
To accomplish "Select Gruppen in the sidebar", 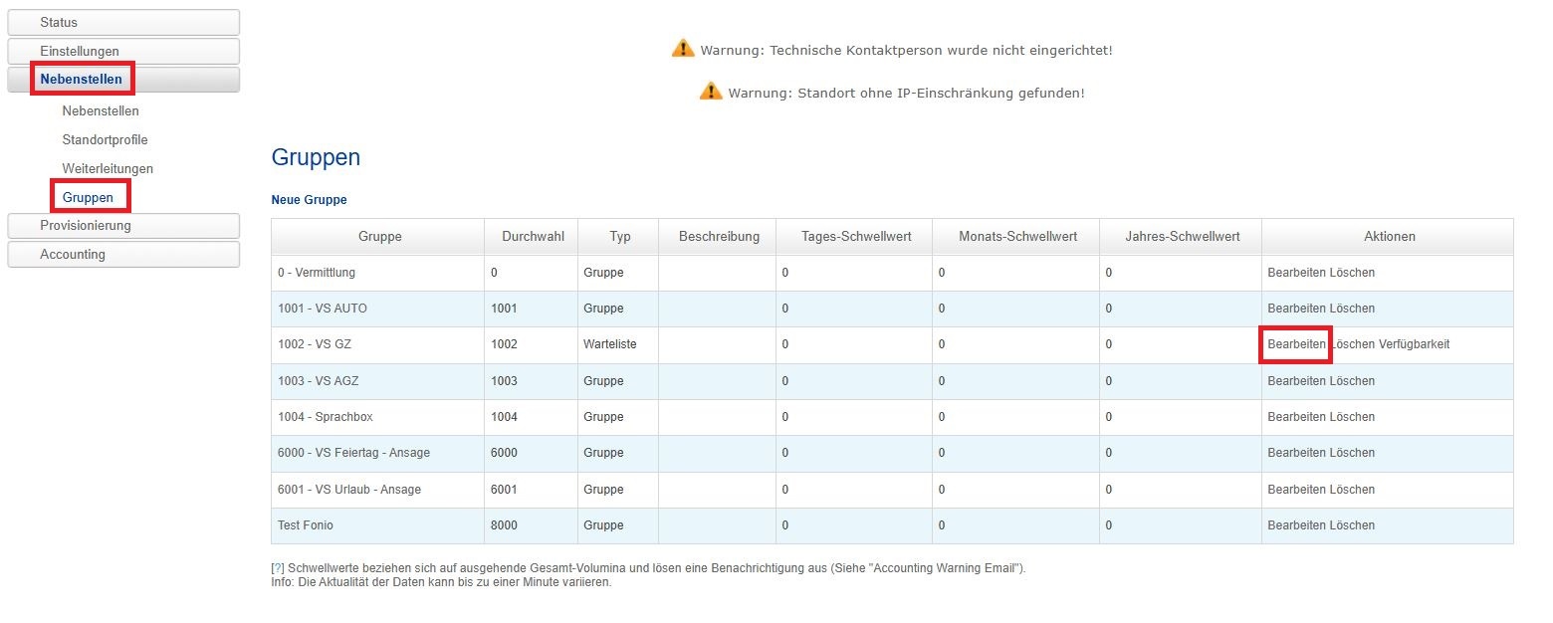I will coord(88,198).
